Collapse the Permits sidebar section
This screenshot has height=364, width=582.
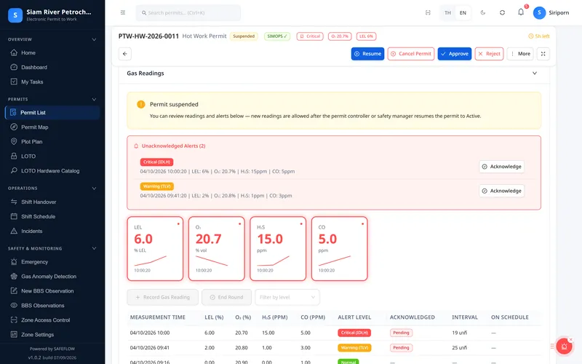tap(94, 99)
